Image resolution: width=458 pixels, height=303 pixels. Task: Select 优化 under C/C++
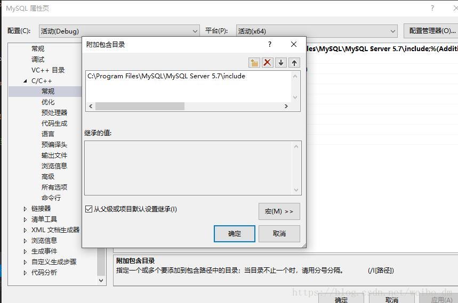point(48,102)
